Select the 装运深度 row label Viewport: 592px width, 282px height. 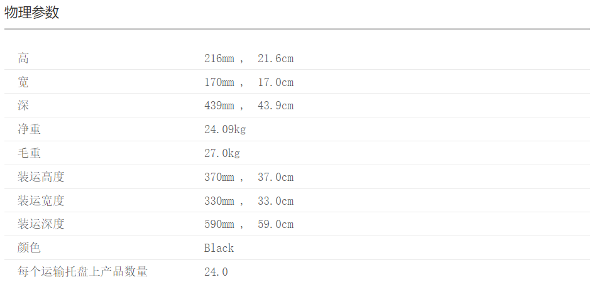41,224
